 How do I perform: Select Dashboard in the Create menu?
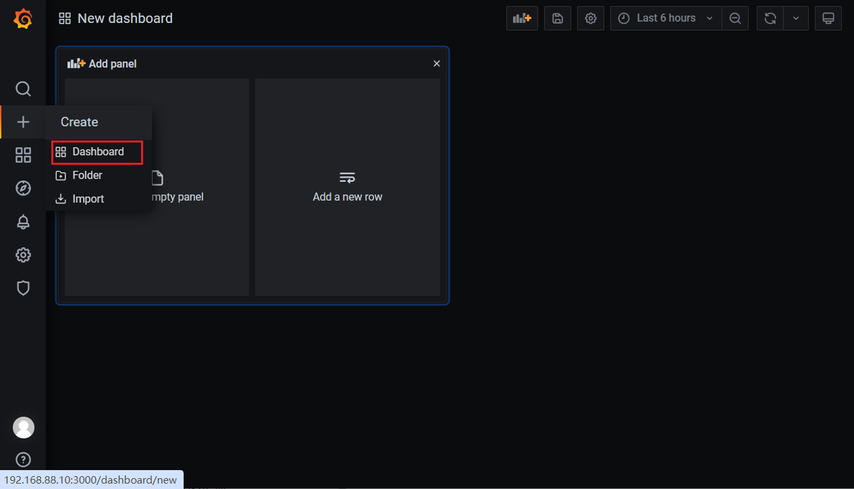pyautogui.click(x=97, y=152)
